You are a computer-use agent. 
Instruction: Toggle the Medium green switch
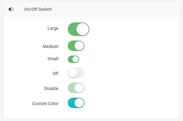pos(76,46)
